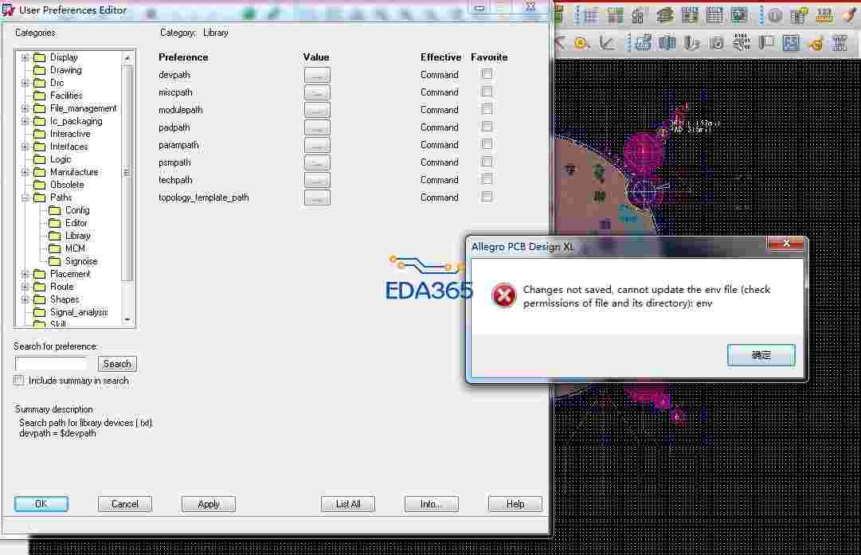This screenshot has width=861, height=555.
Task: Expand the Drc category node
Action: tap(25, 83)
